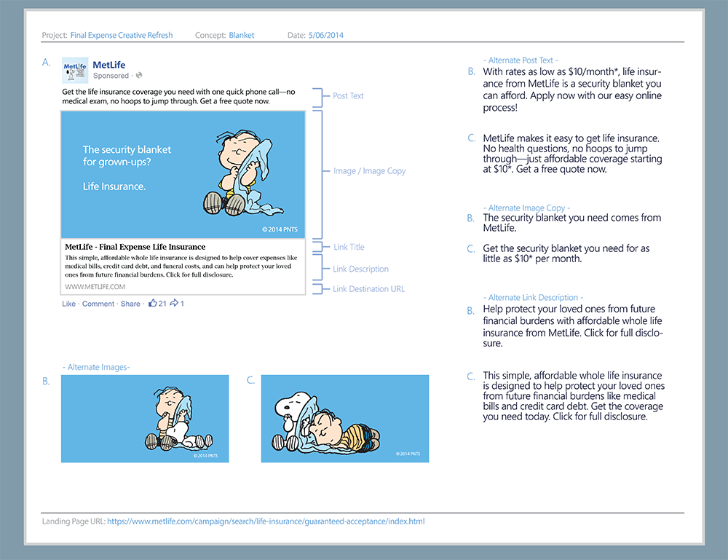Click option C description 'This simple, affordable whole life insurance'
The height and width of the screenshot is (560, 728).
[574, 396]
